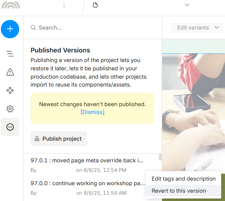225x201 pixels.
Task: Choose Edit tags and description
Action: click(183, 179)
